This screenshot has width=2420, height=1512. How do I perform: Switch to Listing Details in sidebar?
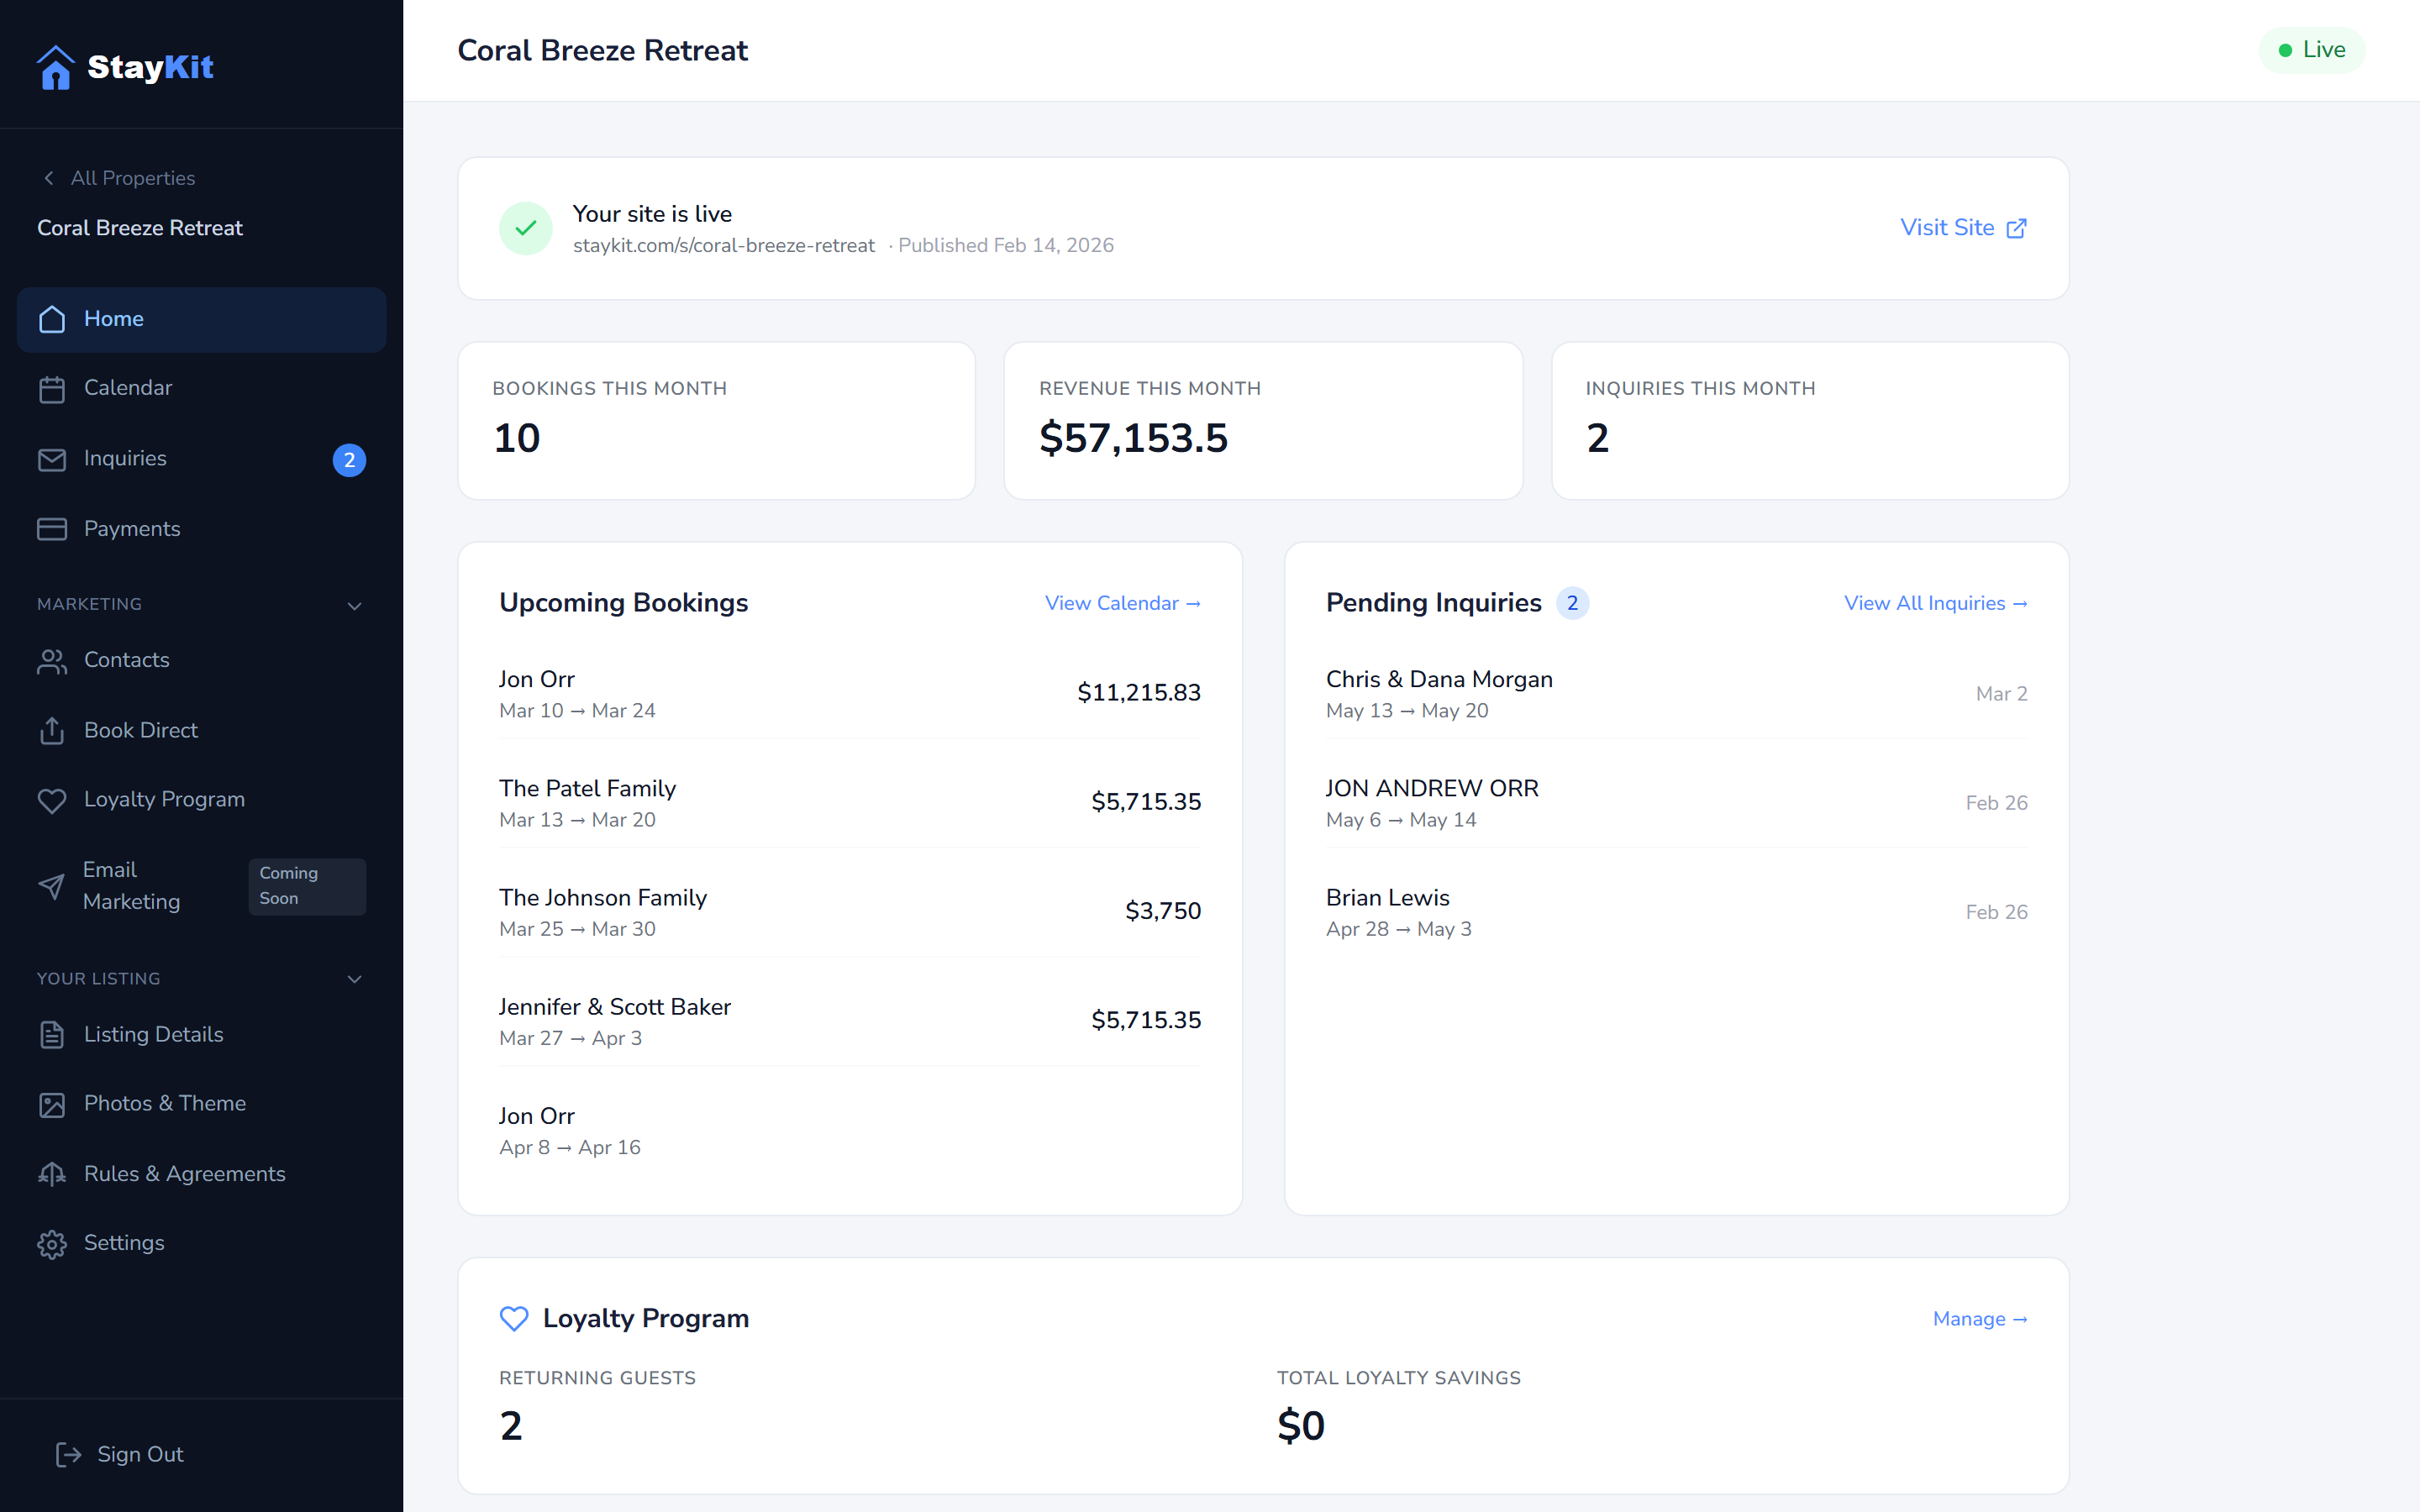click(x=153, y=1034)
